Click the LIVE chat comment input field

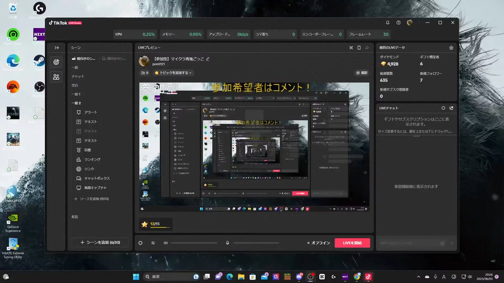coord(412,243)
